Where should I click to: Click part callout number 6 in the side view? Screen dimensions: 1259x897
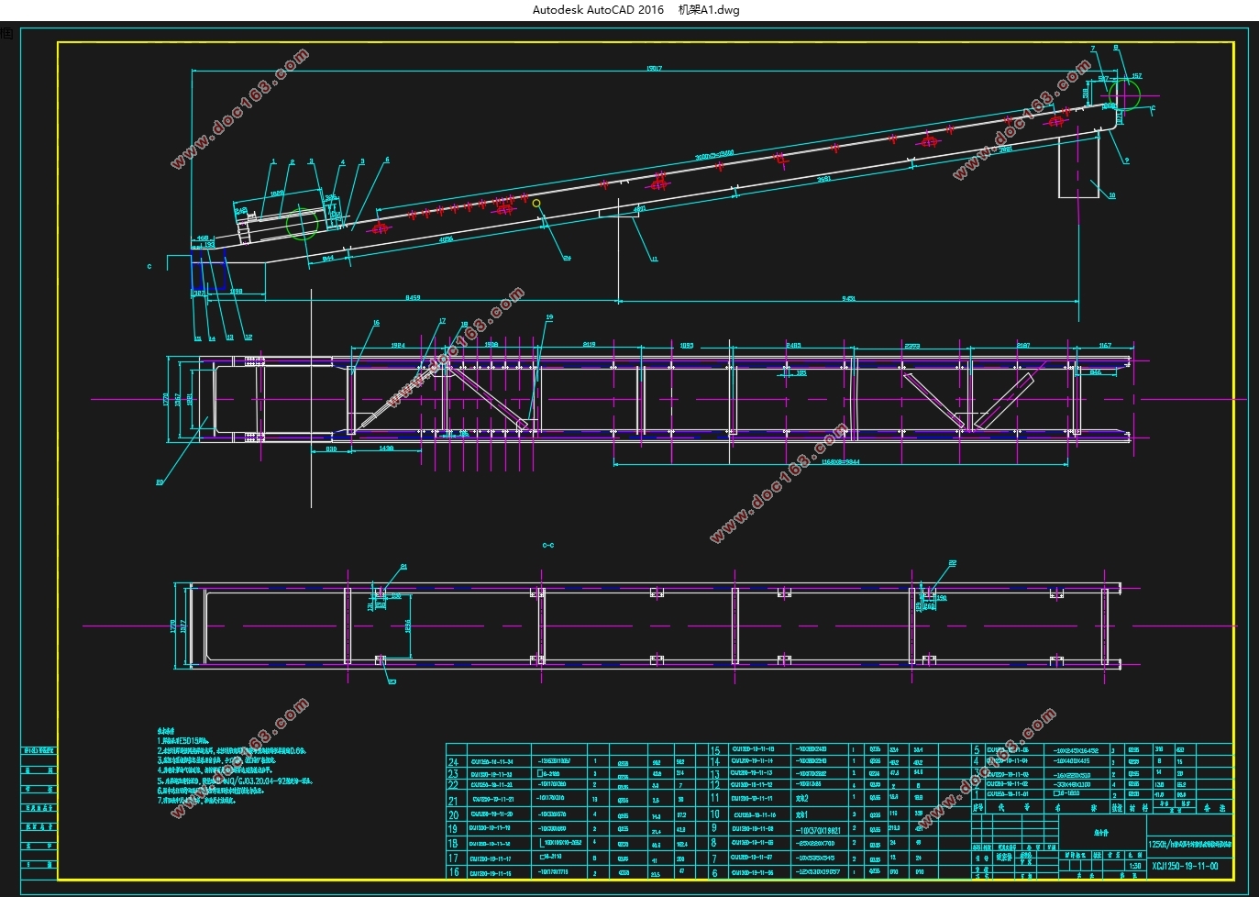(x=387, y=160)
